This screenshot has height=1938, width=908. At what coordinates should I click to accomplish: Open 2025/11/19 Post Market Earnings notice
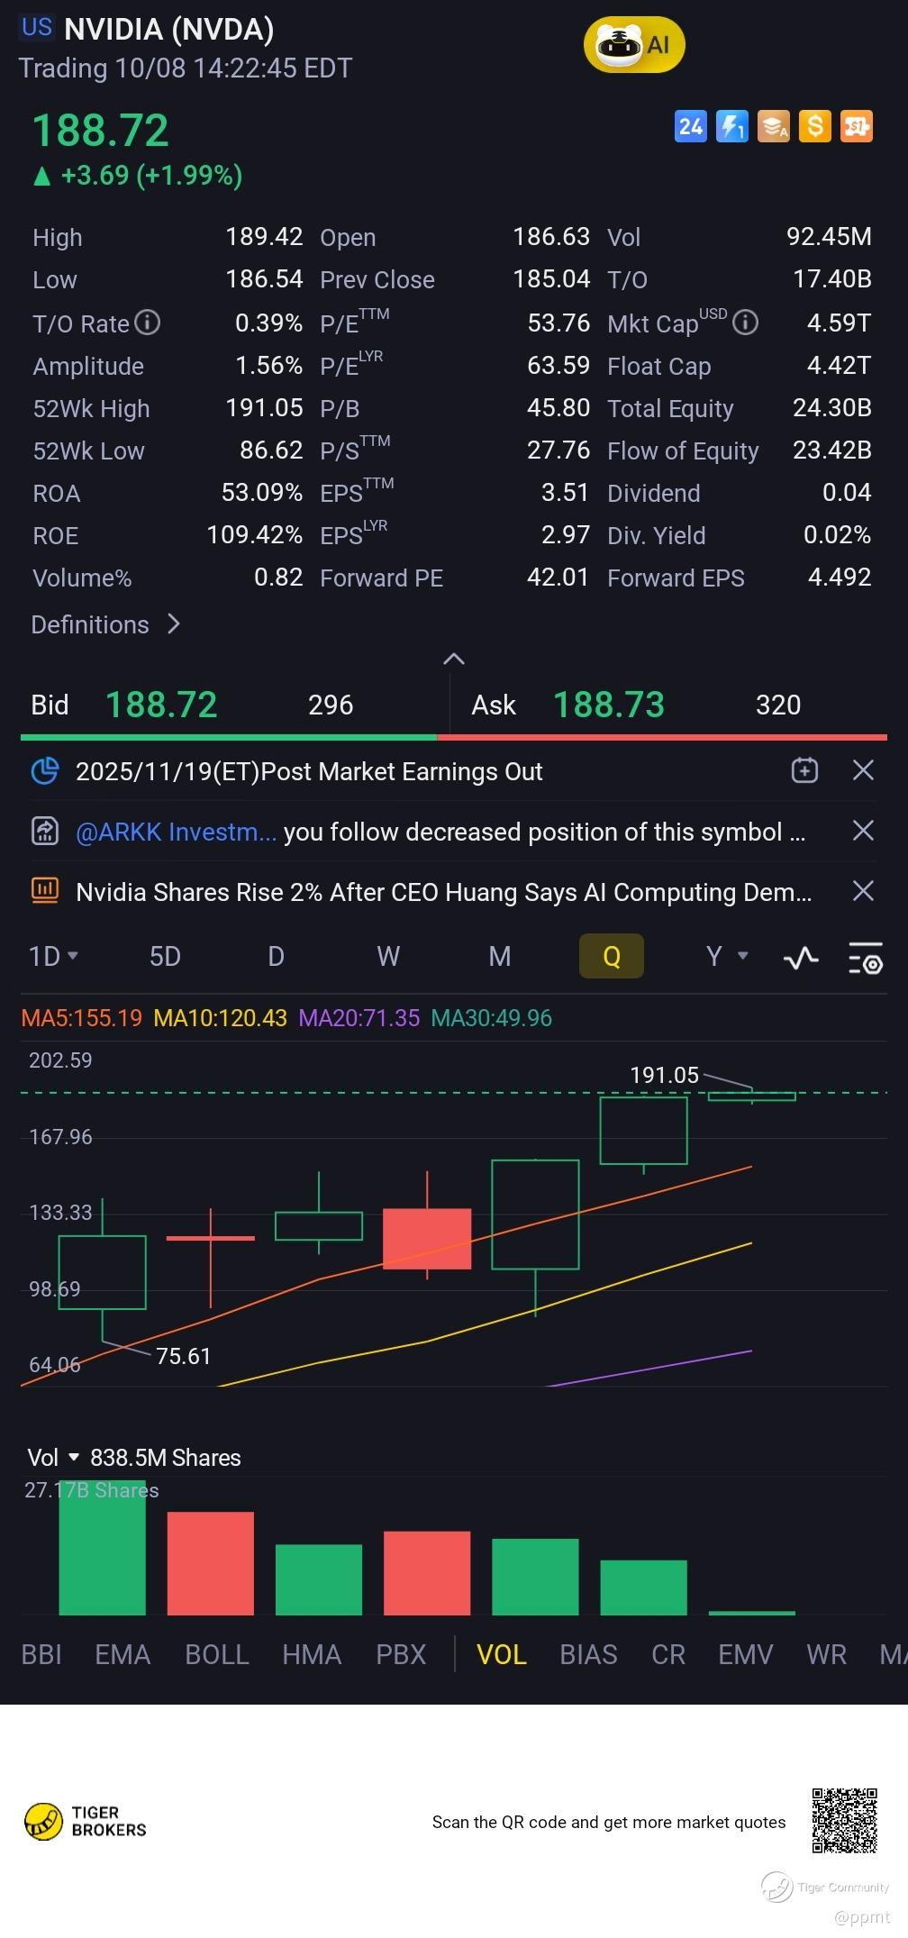click(309, 772)
